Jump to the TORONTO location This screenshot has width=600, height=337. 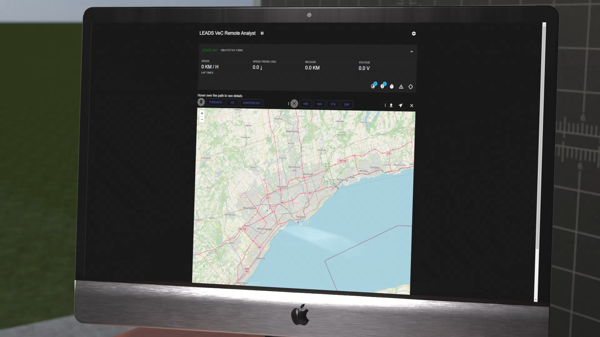click(216, 102)
